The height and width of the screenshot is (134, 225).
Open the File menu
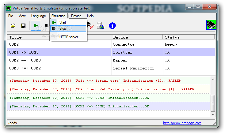[x=11, y=16]
